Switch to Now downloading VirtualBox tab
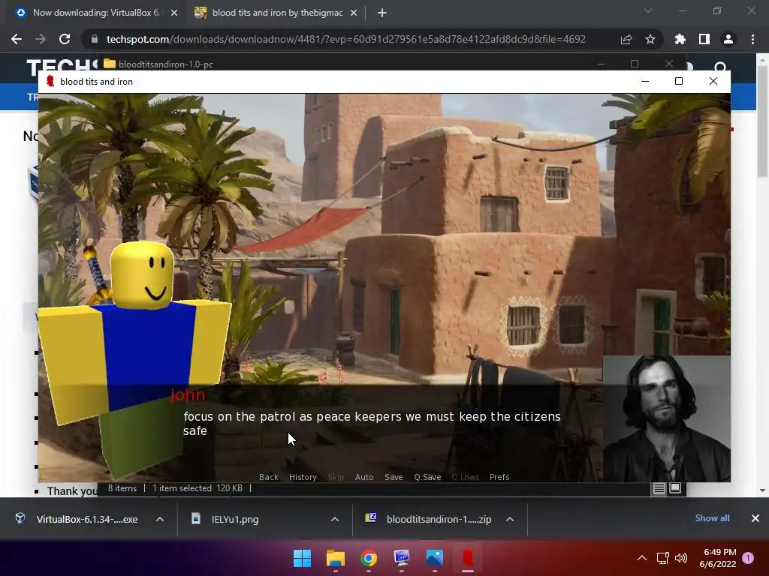Image resolution: width=769 pixels, height=576 pixels. [95, 13]
